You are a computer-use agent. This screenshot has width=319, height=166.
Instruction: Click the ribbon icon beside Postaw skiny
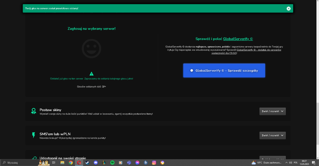coord(33,111)
